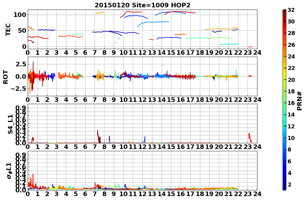Click hour 3 tick under σφL1 panel
The height and width of the screenshot is (200, 305).
[x=57, y=194]
